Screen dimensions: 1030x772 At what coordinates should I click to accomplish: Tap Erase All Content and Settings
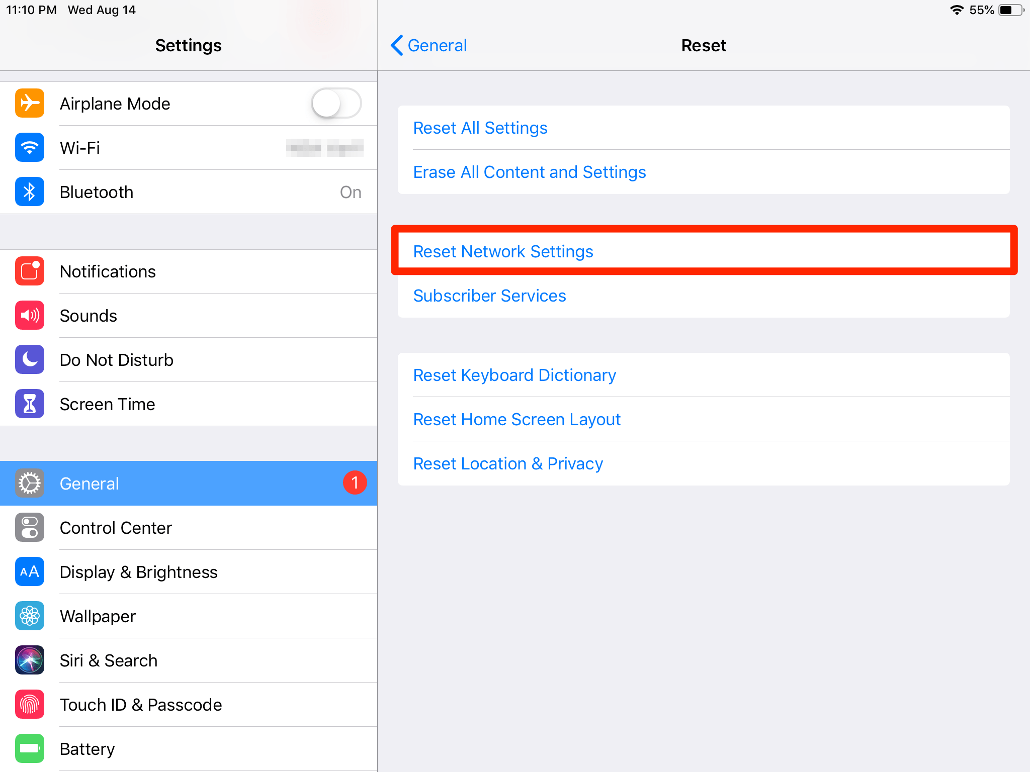tap(530, 171)
